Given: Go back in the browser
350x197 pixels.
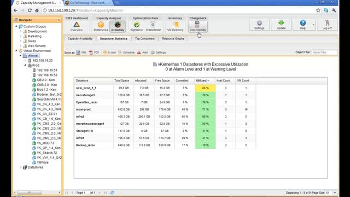Looking at the screenshot, I should [15, 10].
